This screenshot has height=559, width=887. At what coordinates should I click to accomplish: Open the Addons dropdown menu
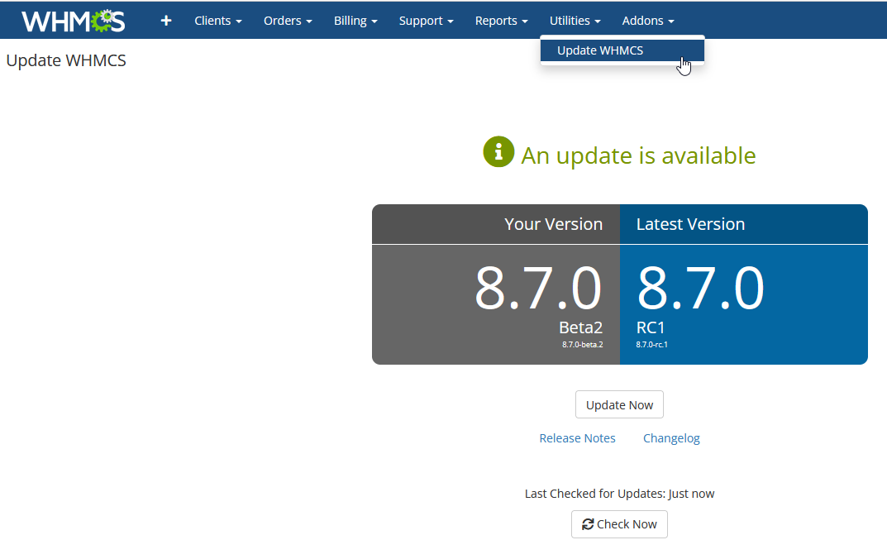point(648,21)
